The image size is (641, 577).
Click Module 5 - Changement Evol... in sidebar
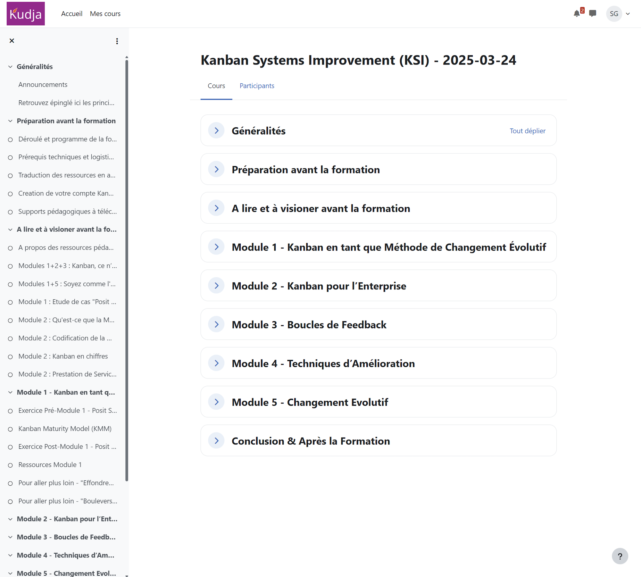(67, 573)
